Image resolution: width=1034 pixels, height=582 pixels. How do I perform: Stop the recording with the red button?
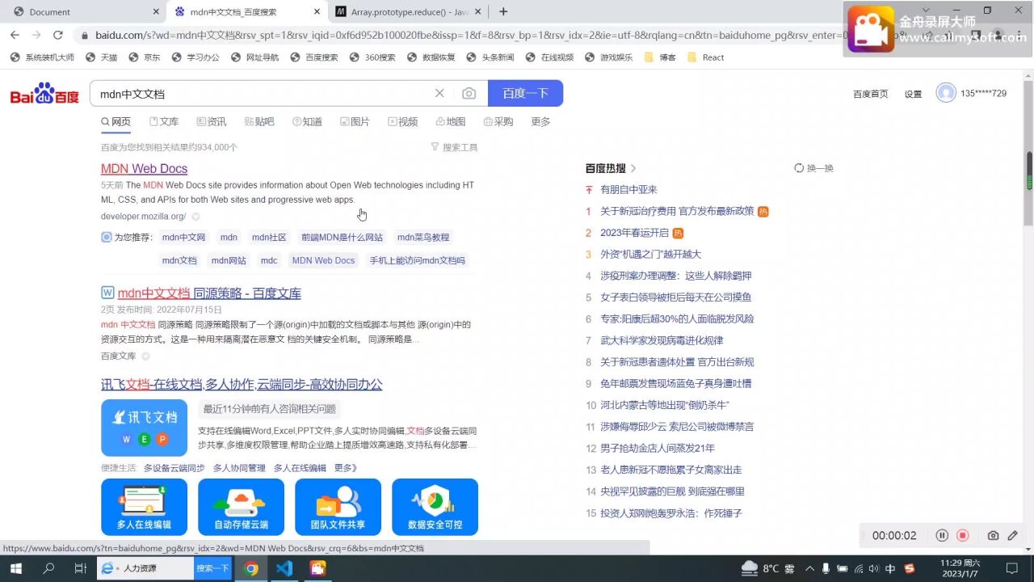tap(963, 535)
